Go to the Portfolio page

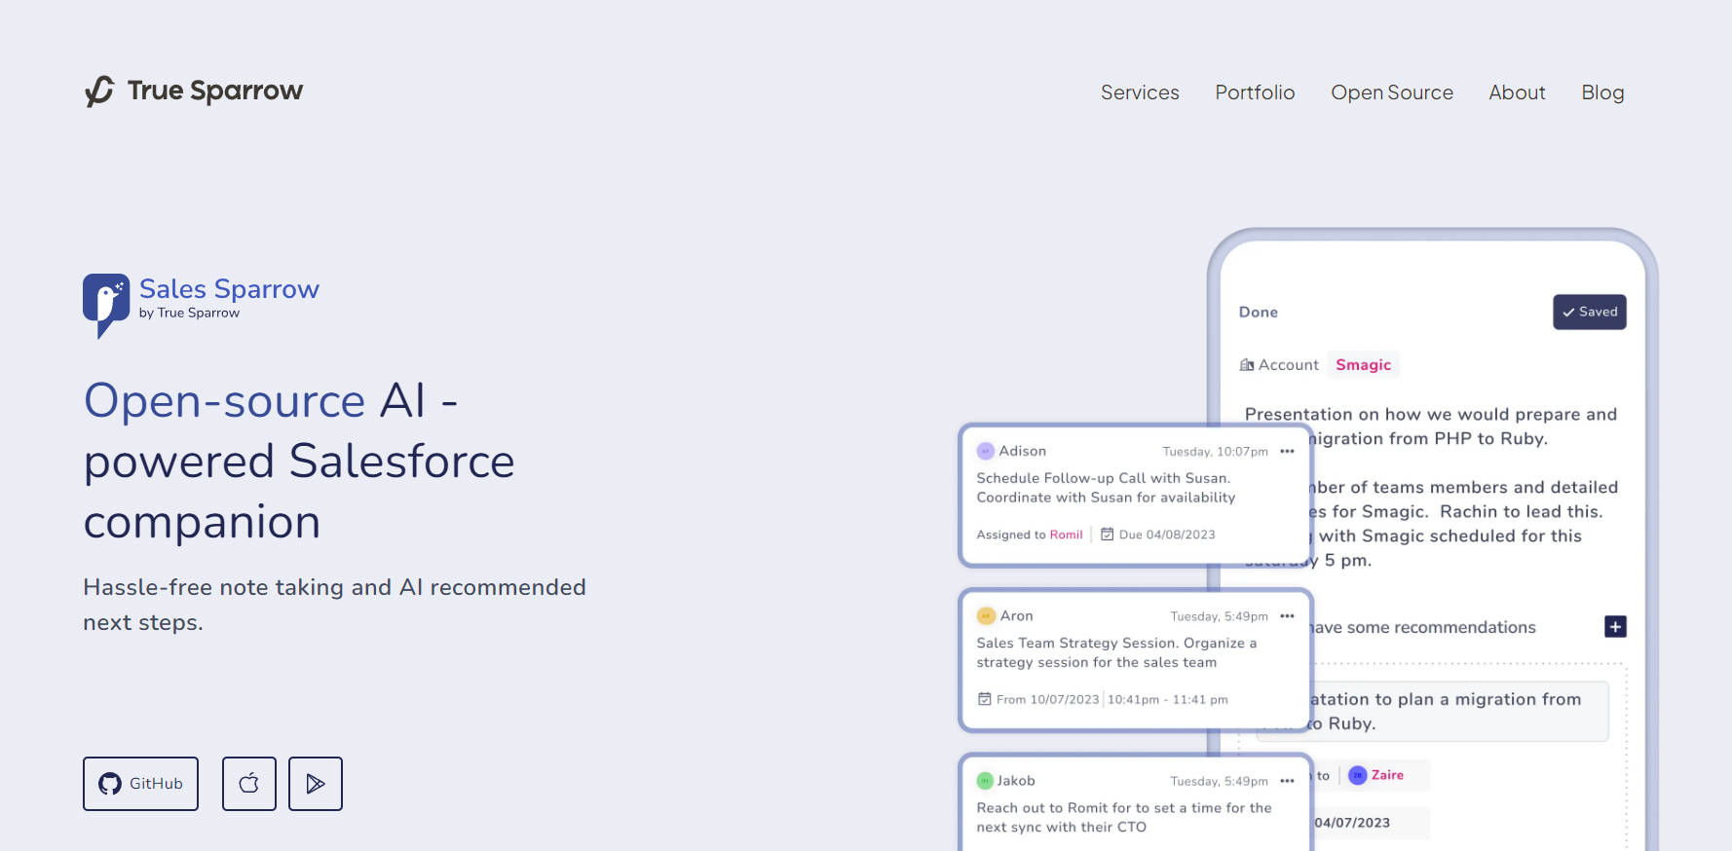click(x=1255, y=92)
